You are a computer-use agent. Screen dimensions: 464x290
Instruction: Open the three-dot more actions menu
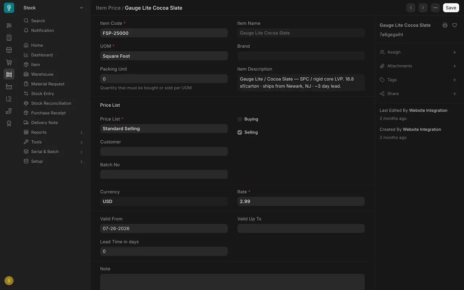point(435,8)
